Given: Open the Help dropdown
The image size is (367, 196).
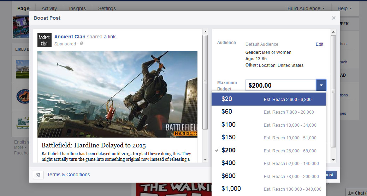Looking at the screenshot, I should [344, 8].
